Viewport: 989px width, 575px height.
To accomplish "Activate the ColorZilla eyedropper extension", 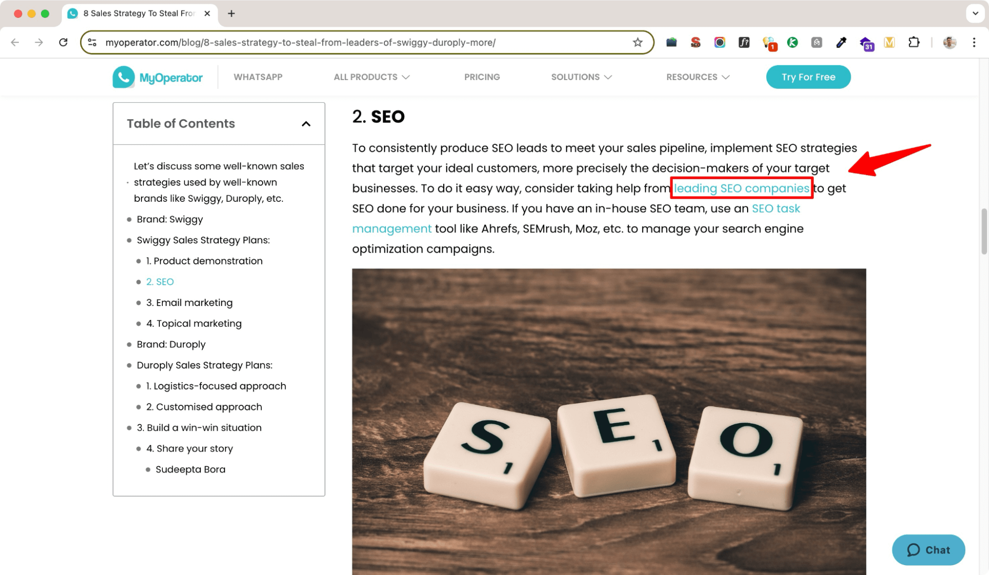I will point(841,43).
